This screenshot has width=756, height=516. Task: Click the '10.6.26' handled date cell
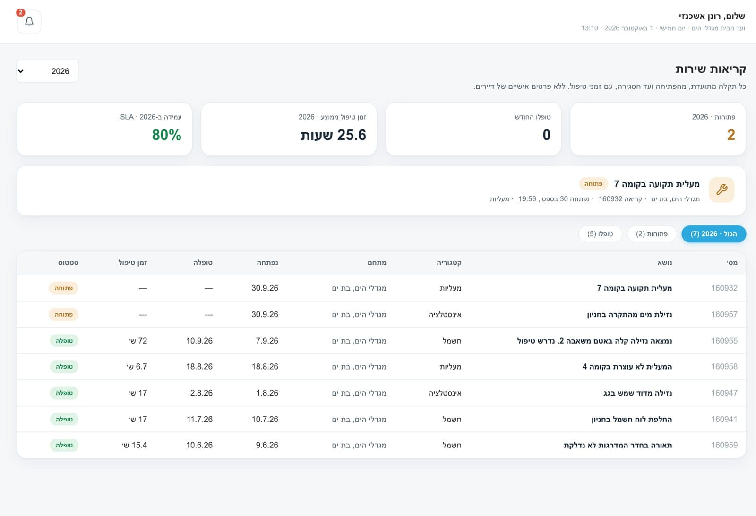click(199, 445)
